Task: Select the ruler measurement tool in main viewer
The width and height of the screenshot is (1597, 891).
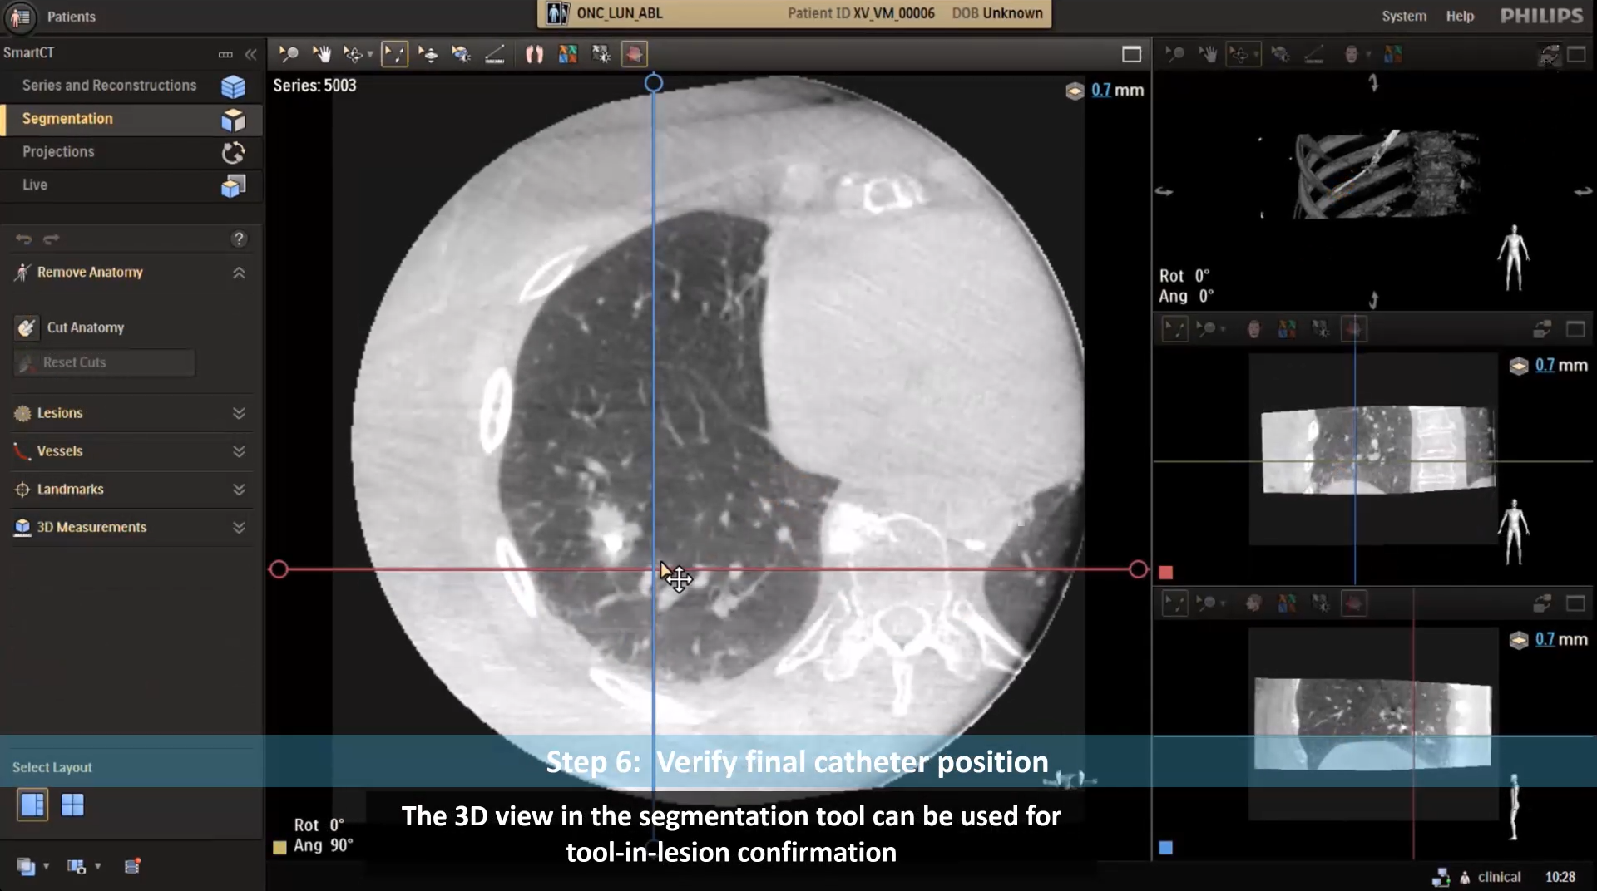Action: coord(495,54)
